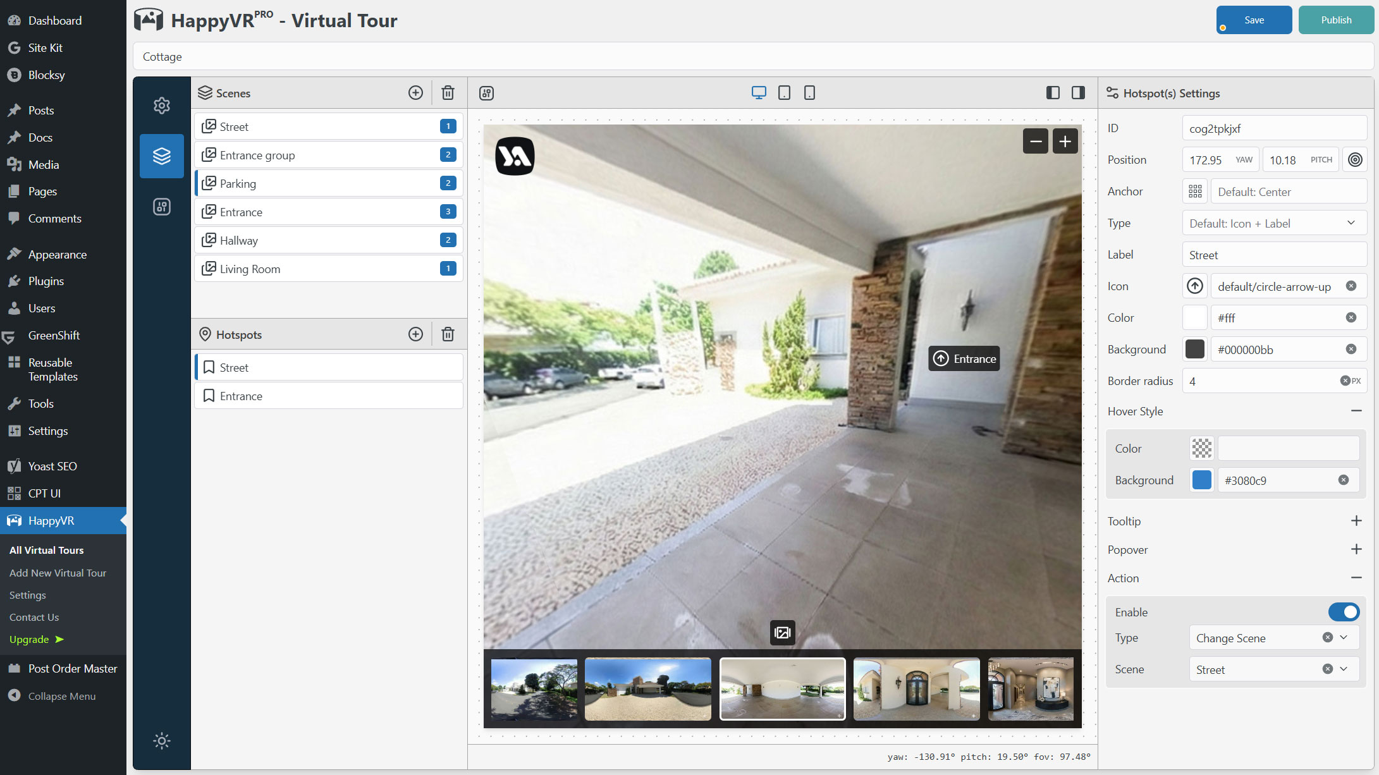
Task: Toggle the right sidebar panel icon
Action: [1078, 93]
